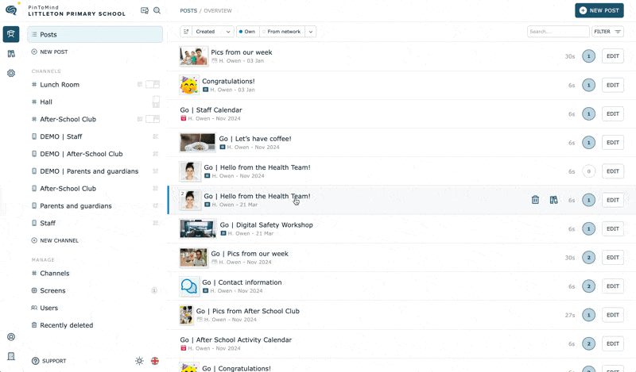Edit the Congratulations! post

[612, 85]
